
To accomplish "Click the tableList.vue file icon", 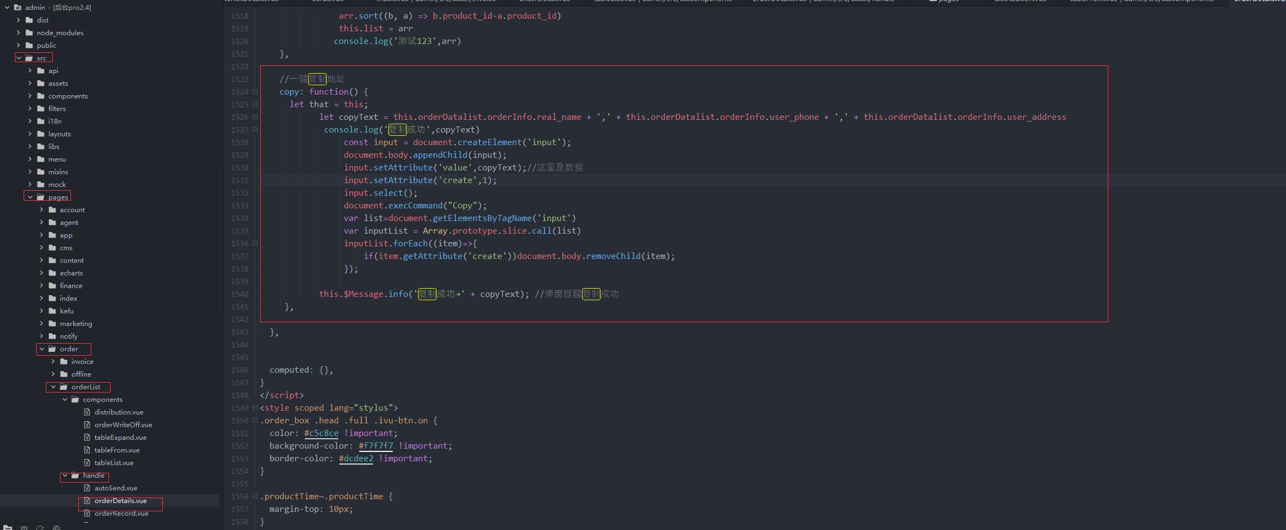I will (87, 462).
